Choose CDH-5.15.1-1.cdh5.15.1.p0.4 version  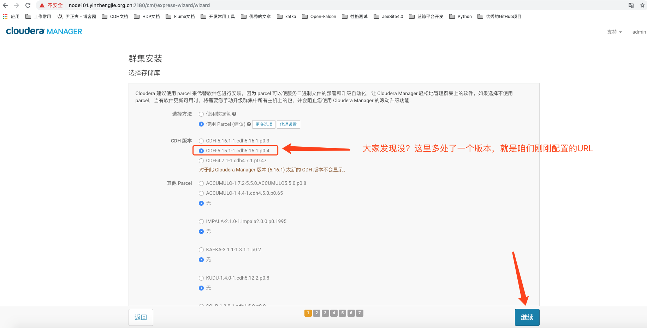201,151
